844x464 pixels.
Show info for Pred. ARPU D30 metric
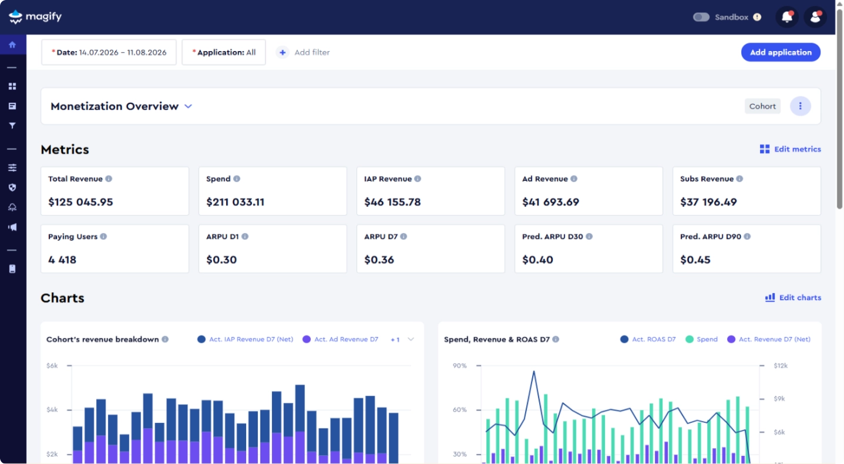[589, 237]
